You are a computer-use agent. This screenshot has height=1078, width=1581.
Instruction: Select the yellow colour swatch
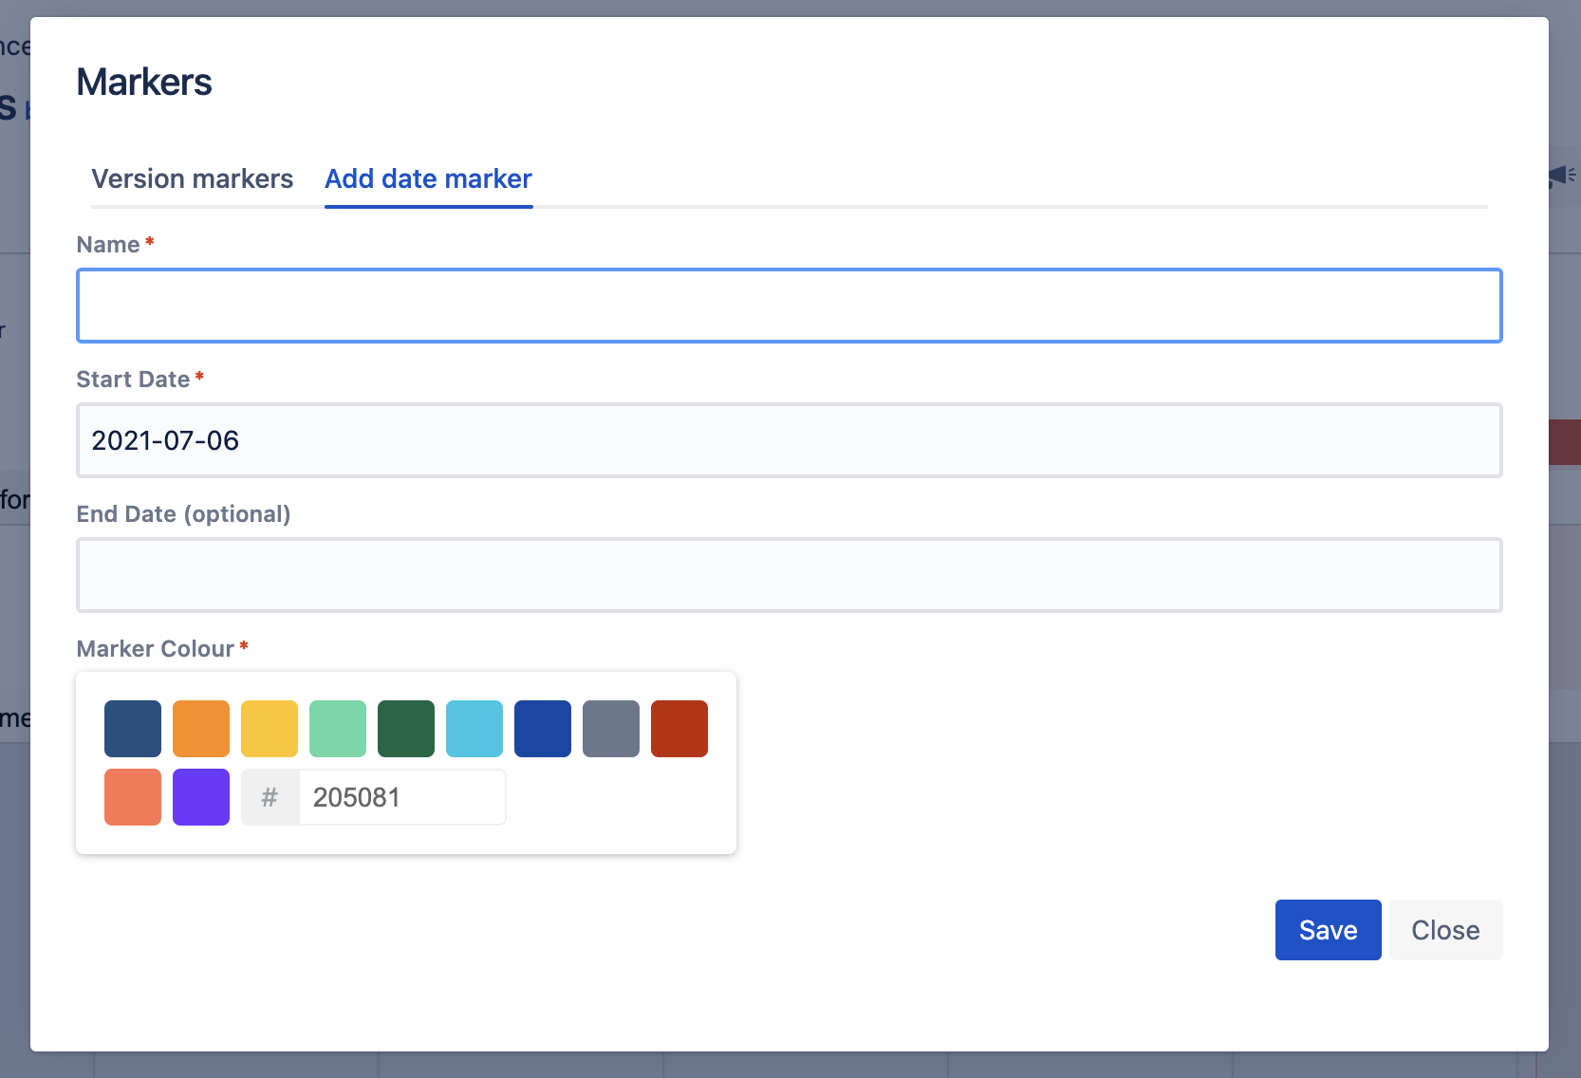point(270,729)
